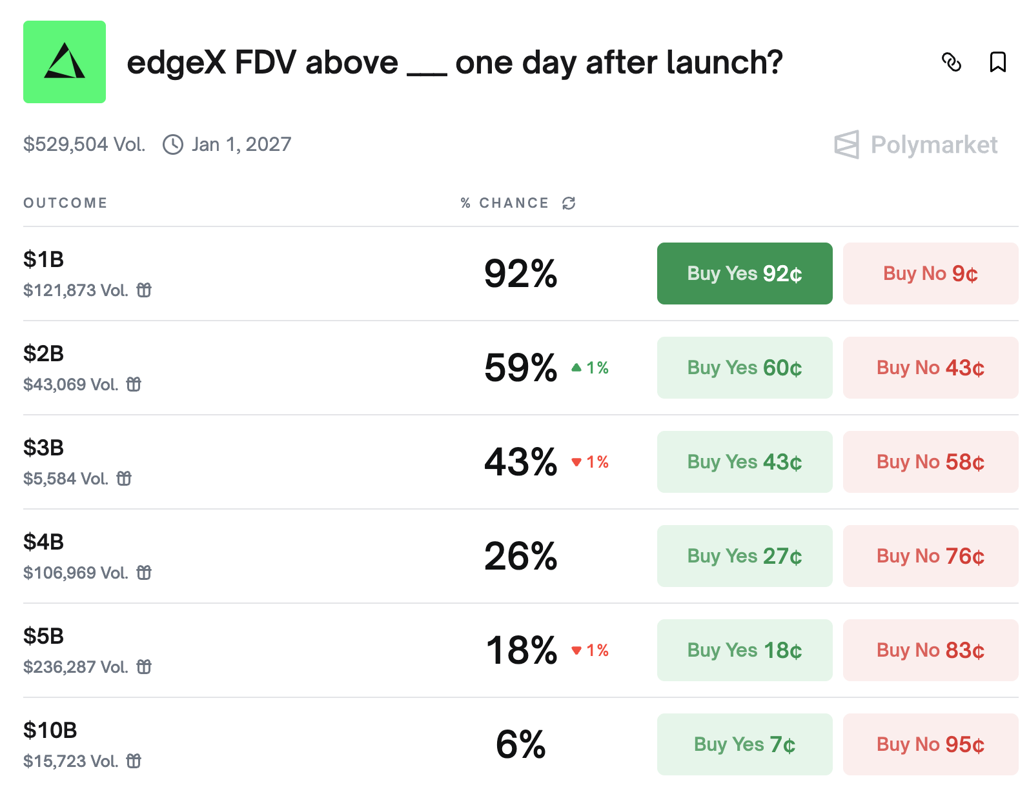
Task: Click the green edgeX logo thumbnail
Action: tap(65, 62)
